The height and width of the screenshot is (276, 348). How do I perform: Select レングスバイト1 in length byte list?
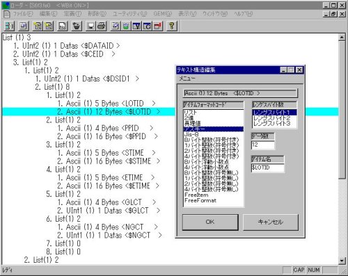[x=274, y=113]
